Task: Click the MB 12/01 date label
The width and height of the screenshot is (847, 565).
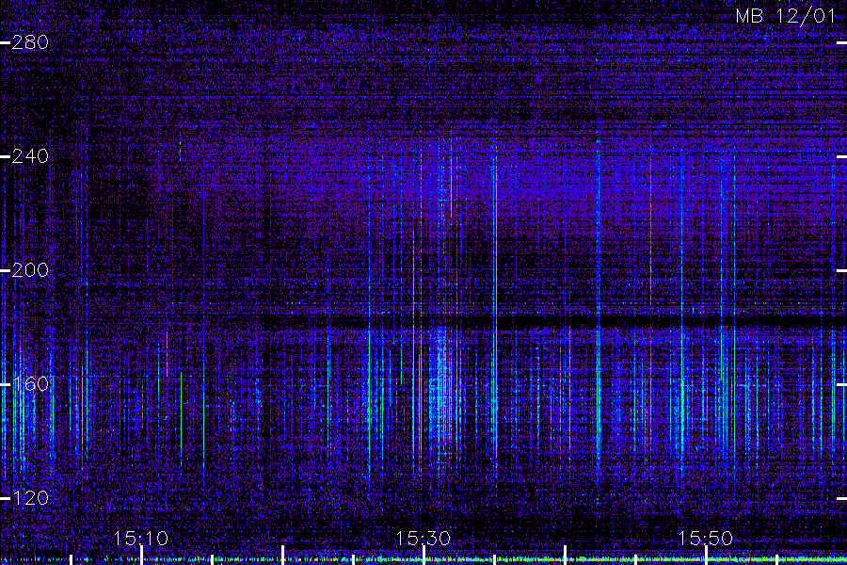Action: pos(786,16)
